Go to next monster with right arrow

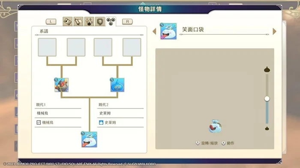[274, 31]
